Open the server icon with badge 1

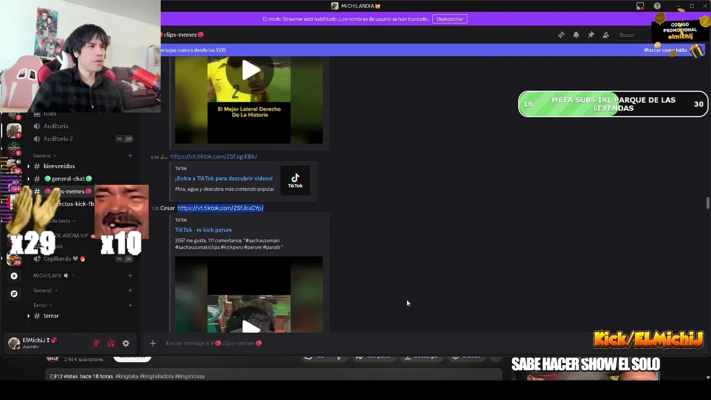(13, 131)
